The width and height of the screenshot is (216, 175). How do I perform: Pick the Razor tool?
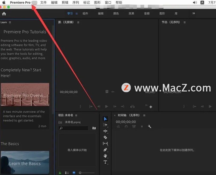105,137
